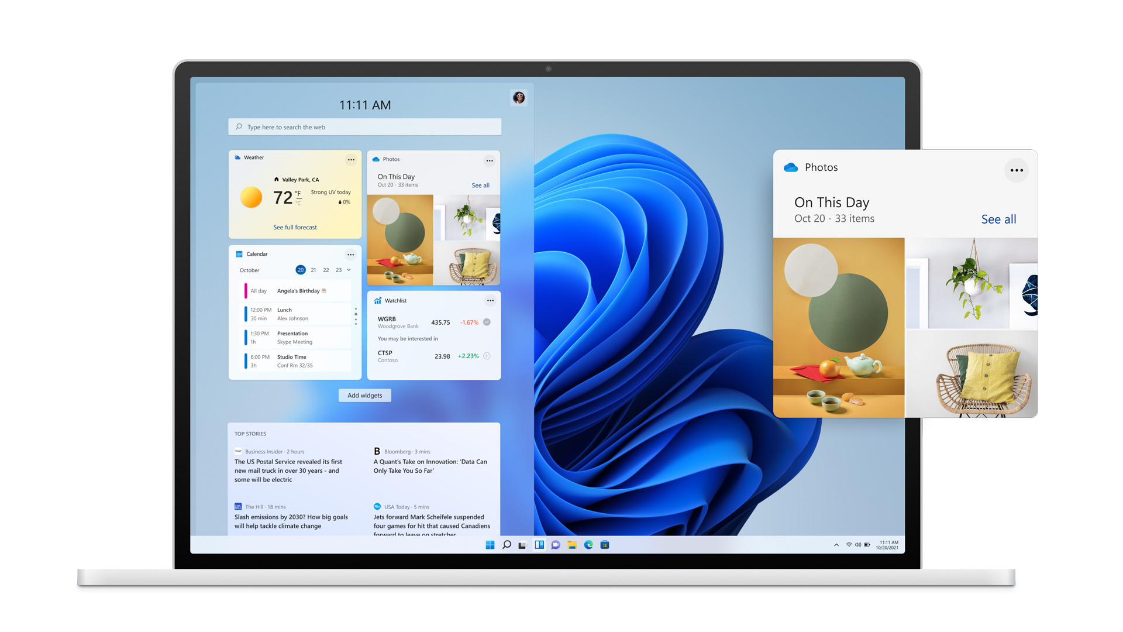Click See all in Photos widget
1123x632 pixels.
(x=480, y=185)
